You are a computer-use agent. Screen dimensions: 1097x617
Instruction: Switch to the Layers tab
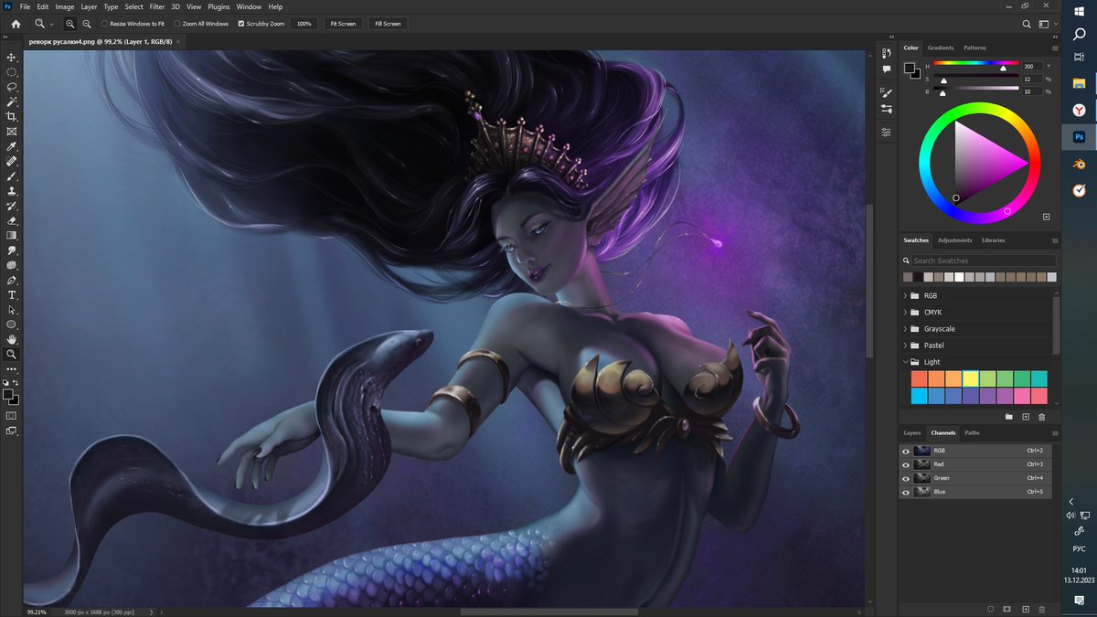click(912, 432)
